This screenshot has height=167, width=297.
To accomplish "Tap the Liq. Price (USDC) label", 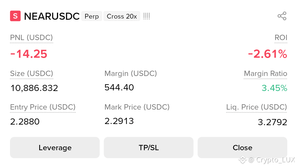I will tap(257, 107).
